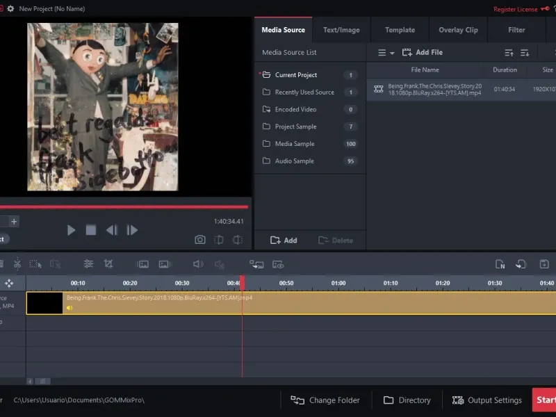Open the crop tool in timeline toolbar

pyautogui.click(x=108, y=264)
